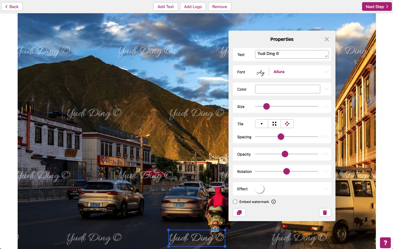The image size is (393, 249).
Task: Open the help question mark button
Action: (385, 243)
